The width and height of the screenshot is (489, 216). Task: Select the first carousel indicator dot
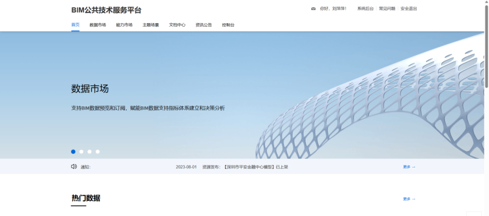73,152
